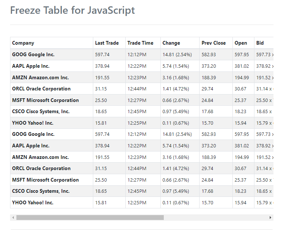
Task: Click 12:44PM in the first ORCL row
Action: pos(137,89)
